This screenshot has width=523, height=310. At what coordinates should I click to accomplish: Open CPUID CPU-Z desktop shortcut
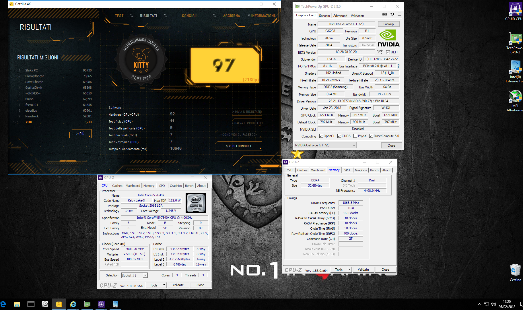515,11
